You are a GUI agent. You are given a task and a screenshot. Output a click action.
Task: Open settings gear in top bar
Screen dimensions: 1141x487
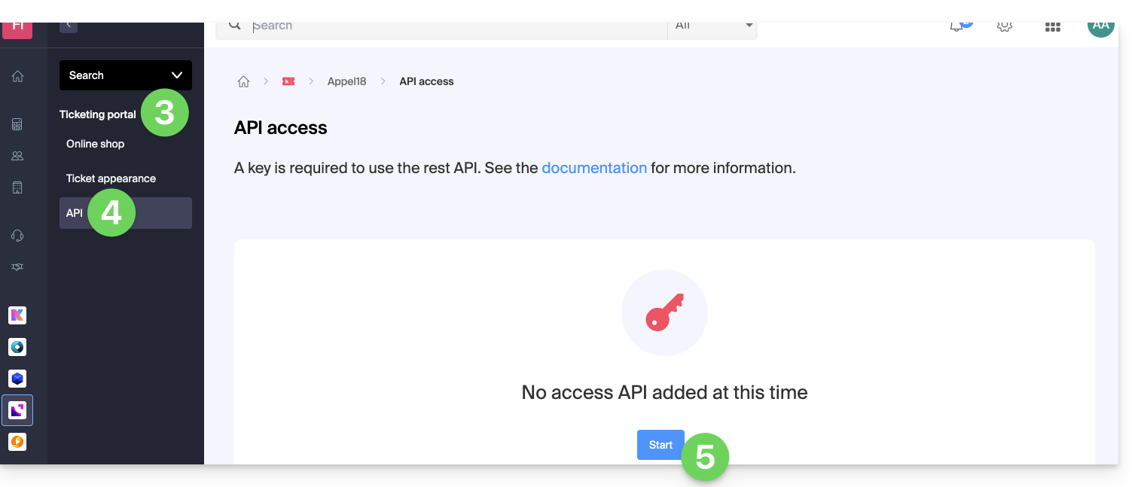click(x=1004, y=26)
